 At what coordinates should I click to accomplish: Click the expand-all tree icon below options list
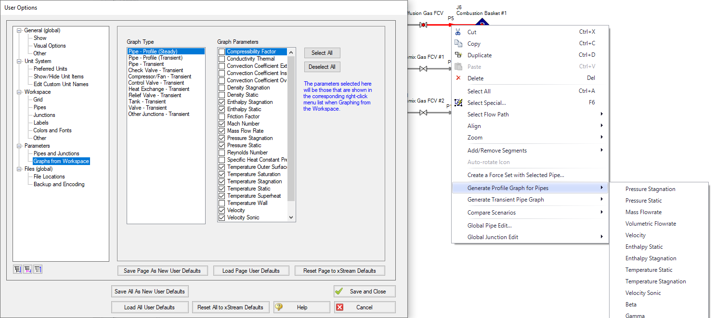click(x=17, y=269)
